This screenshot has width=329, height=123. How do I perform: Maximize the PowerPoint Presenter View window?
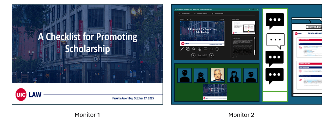(253, 9)
